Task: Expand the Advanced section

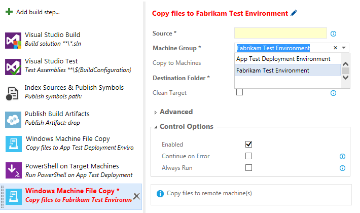Action: pyautogui.click(x=173, y=112)
